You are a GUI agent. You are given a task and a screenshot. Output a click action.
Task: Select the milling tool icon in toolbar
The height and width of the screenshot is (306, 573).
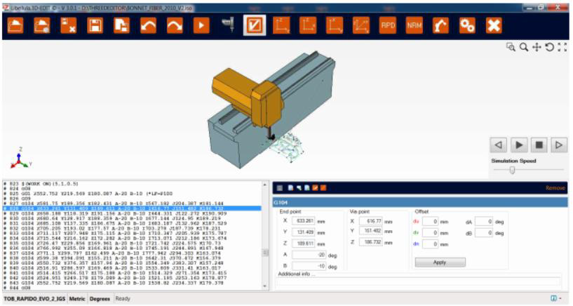point(227,25)
